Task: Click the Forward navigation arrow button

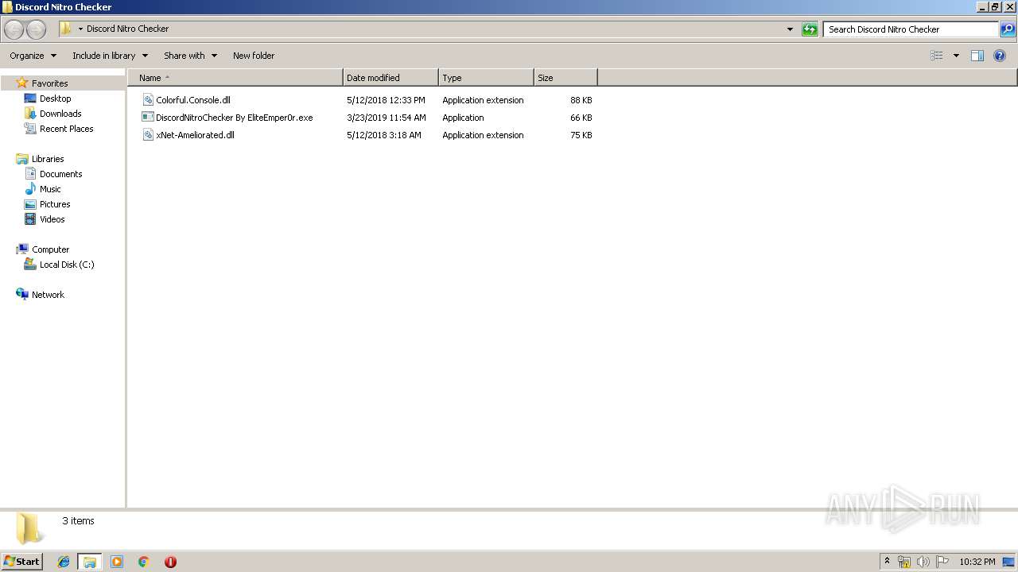Action: pyautogui.click(x=36, y=29)
